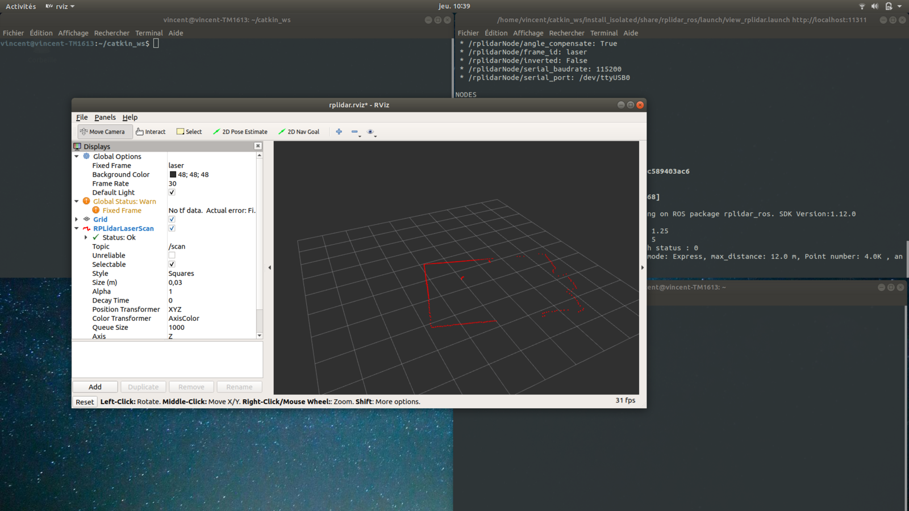The image size is (909, 511).
Task: Open the toolbar options gear icon
Action: pyautogui.click(x=370, y=132)
